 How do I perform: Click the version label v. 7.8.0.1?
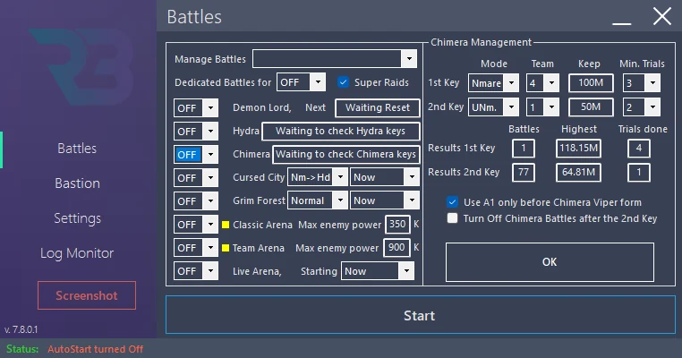pos(21,329)
